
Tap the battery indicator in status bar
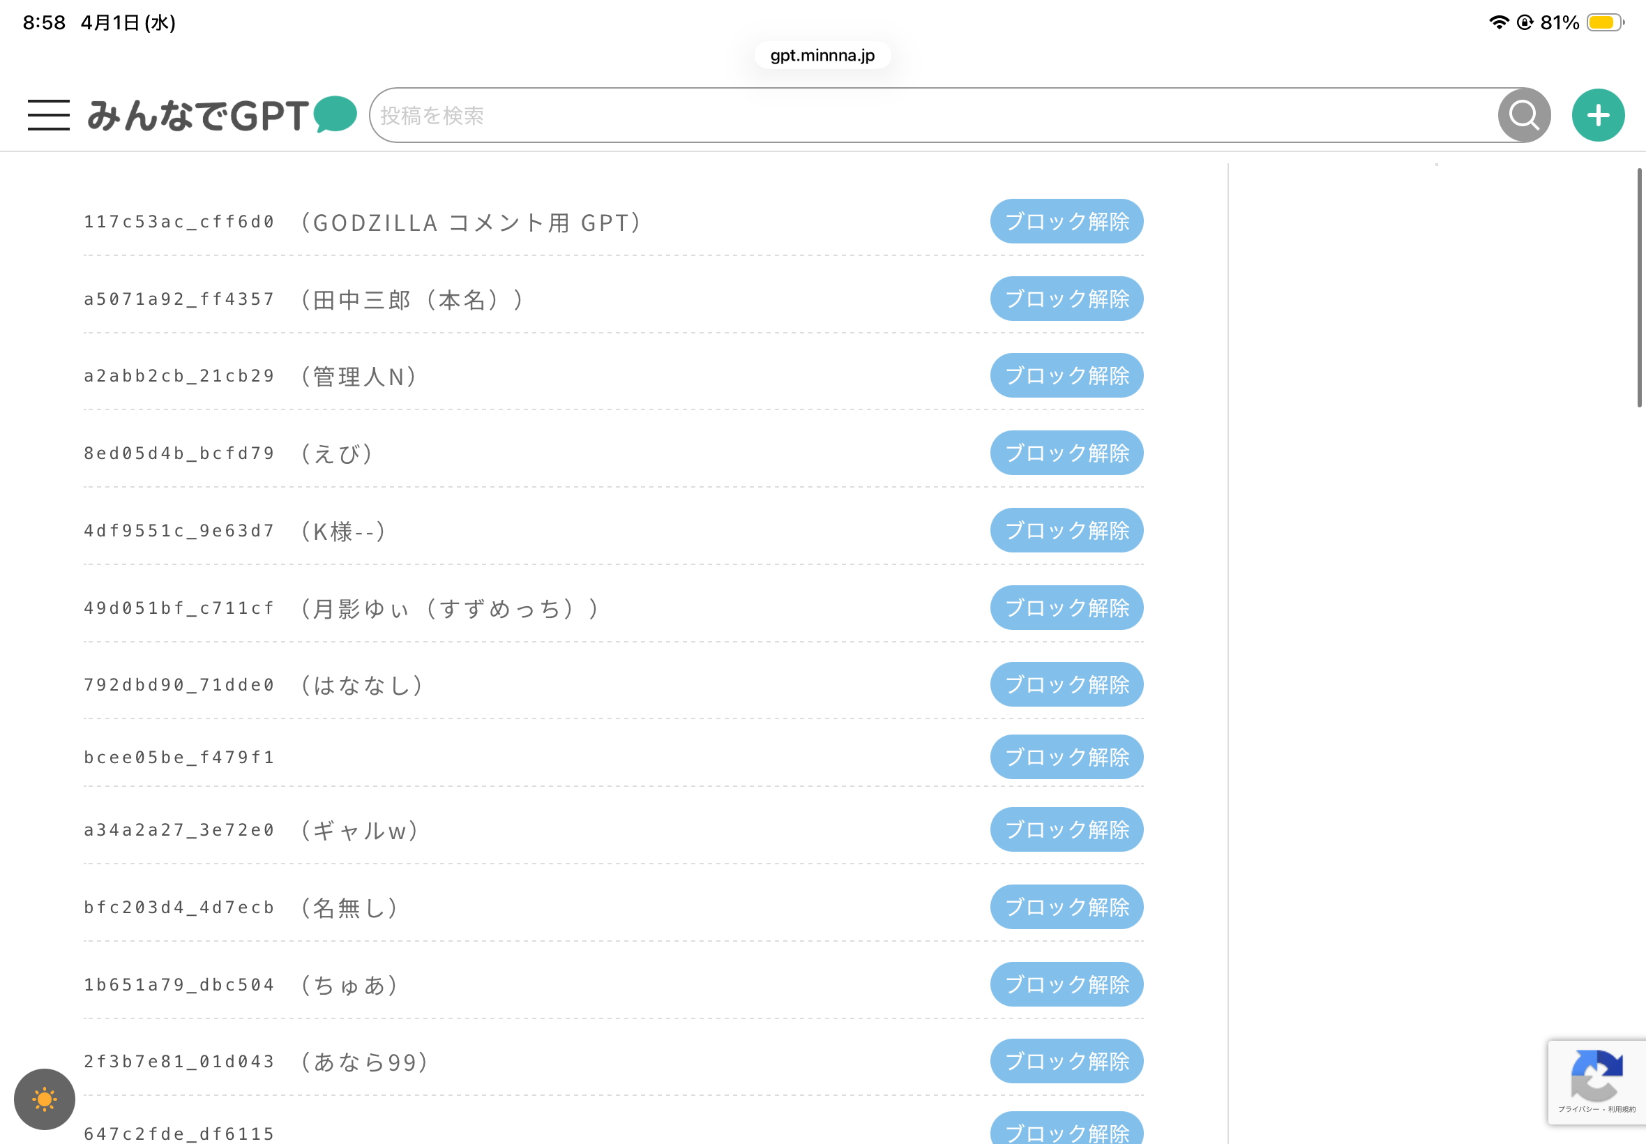coord(1603,23)
